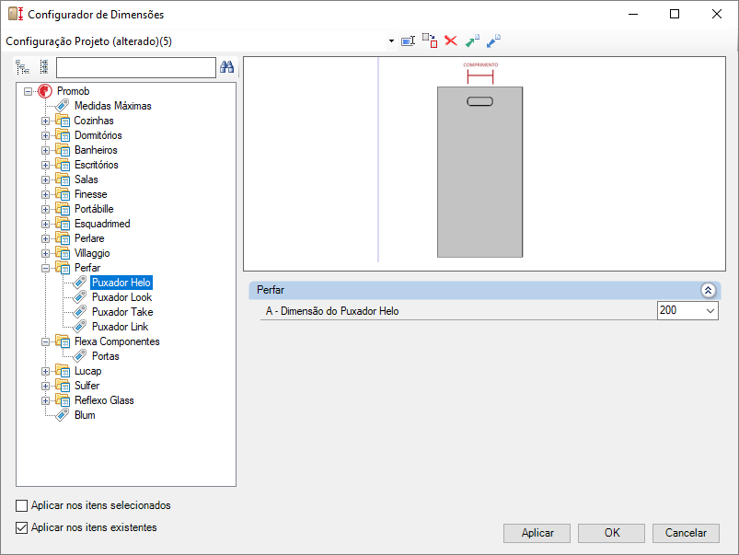Minimize the Configurador de Dimensões window
This screenshot has width=739, height=555.
(633, 14)
